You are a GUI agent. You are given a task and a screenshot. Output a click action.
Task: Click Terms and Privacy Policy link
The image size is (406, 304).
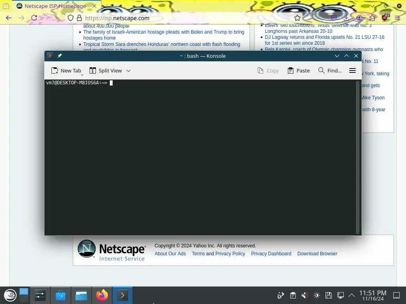(218, 254)
